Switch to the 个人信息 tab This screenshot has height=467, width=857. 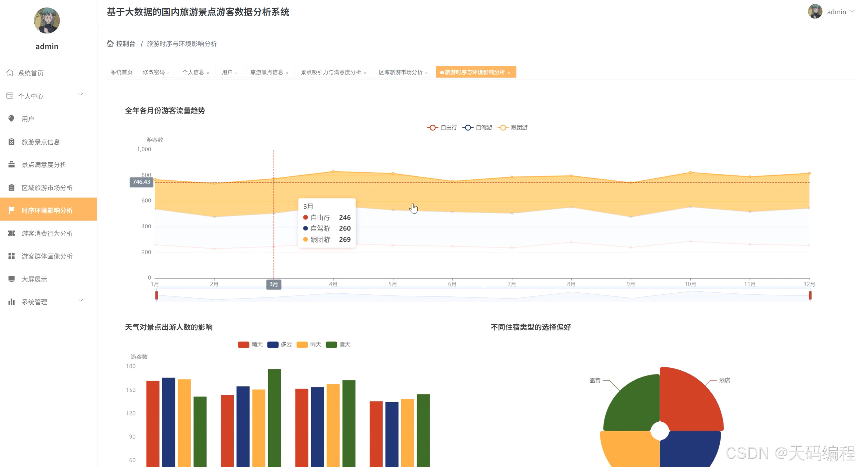tap(193, 72)
